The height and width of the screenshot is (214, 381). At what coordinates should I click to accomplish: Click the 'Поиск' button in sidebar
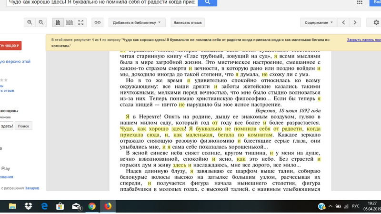click(x=23, y=126)
